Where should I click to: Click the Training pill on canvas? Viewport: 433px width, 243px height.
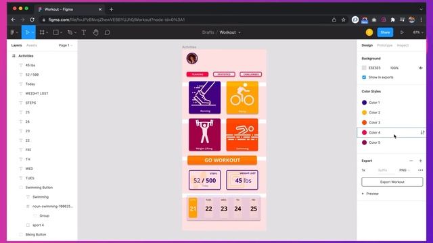[198, 74]
